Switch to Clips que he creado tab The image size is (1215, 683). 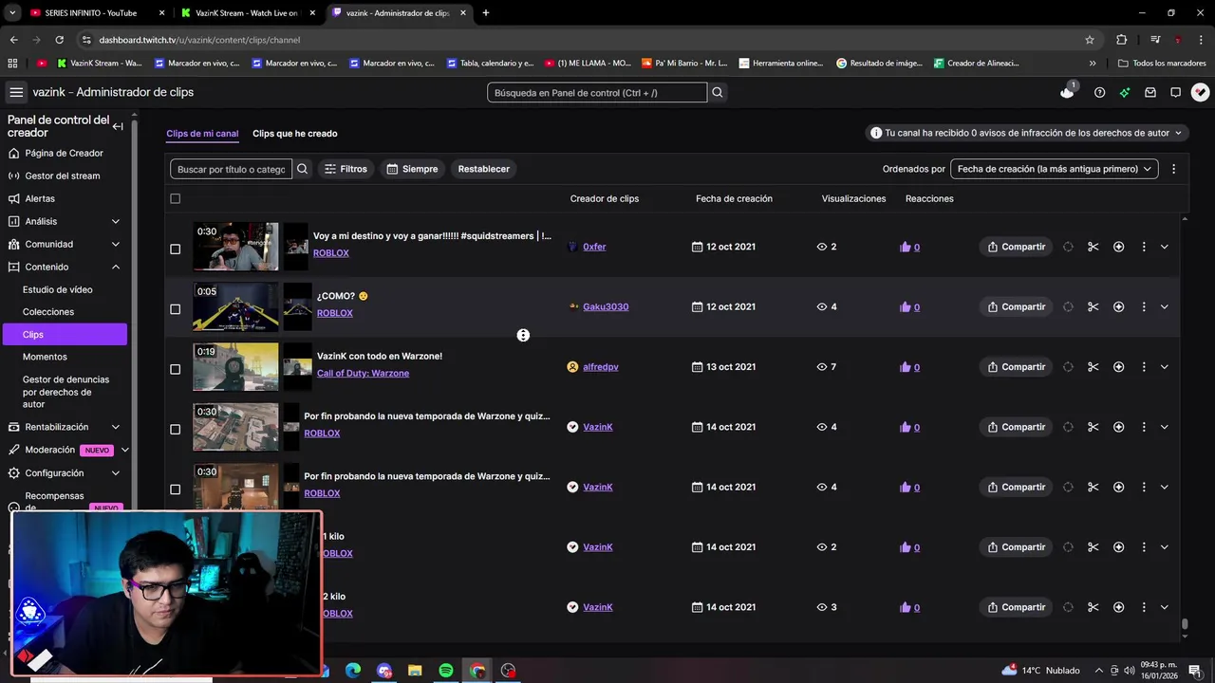[x=294, y=134]
